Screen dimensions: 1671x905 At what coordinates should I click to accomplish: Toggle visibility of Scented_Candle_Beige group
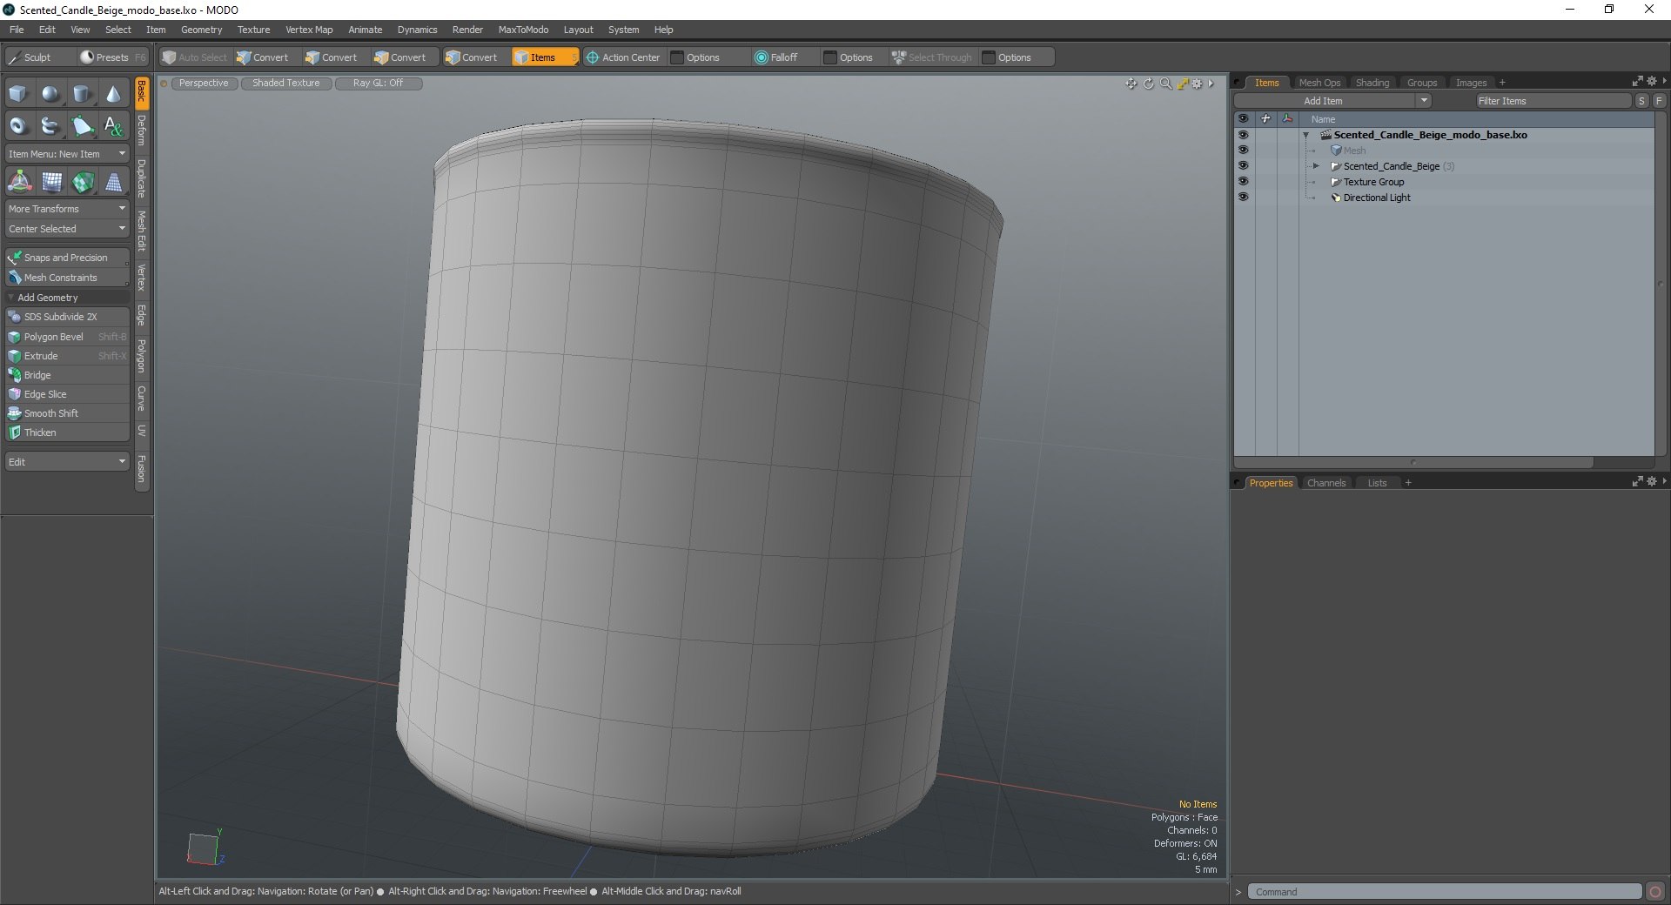coord(1243,166)
